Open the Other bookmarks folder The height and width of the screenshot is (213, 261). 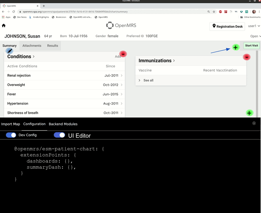250,17
